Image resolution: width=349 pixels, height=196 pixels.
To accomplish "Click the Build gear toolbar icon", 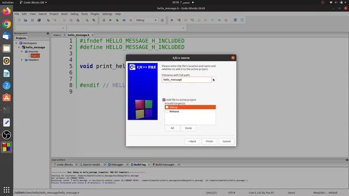I will pos(104,20).
